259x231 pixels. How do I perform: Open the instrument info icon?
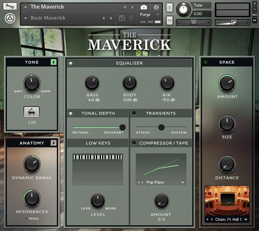click(x=156, y=7)
